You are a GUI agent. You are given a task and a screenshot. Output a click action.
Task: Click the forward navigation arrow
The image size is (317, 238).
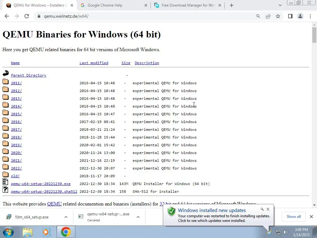17,16
